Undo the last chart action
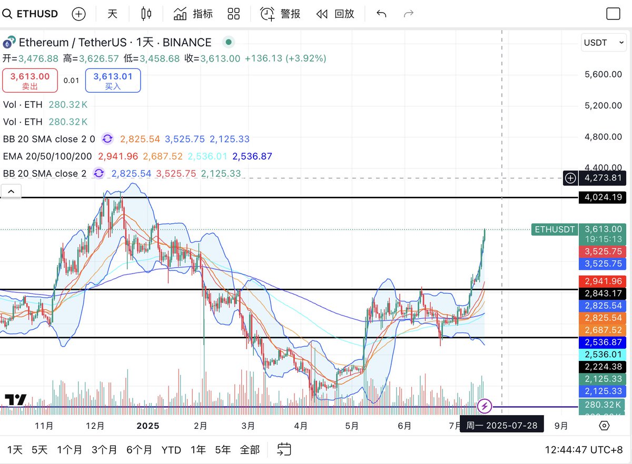 [x=382, y=14]
